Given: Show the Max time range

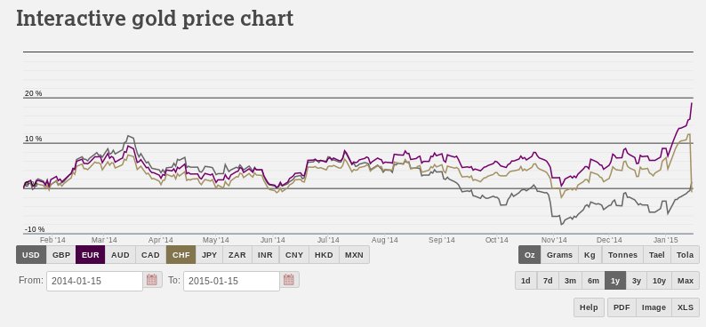Looking at the screenshot, I should (686, 281).
